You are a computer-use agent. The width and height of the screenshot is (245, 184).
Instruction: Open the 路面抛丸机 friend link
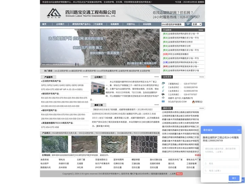(x=46, y=167)
